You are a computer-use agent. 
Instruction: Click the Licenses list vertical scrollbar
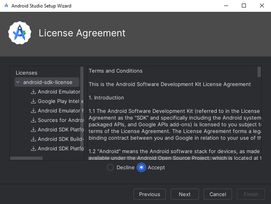(82, 109)
